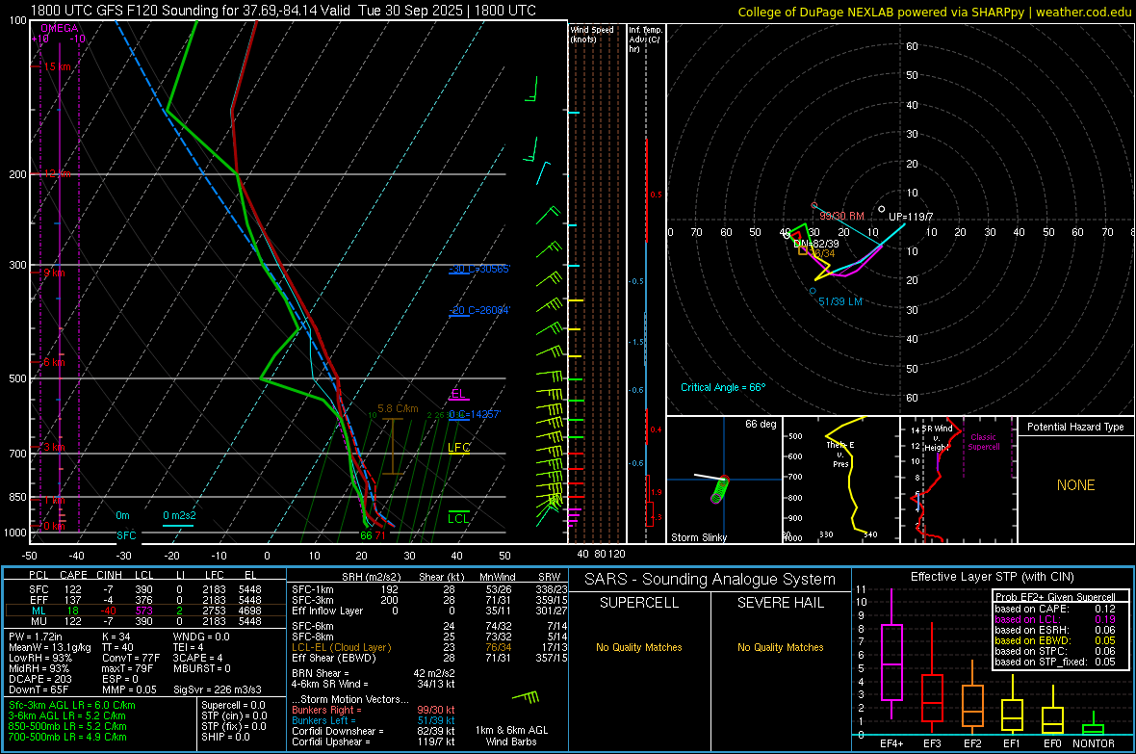Screen dimensions: 1136x754
Task: Click blue 'Bunkers Left =' row
Action: point(374,720)
